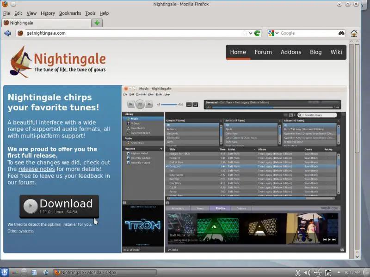Screen dimensions: 370x277
Task: Click the Google search engine icon
Action: (271, 33)
